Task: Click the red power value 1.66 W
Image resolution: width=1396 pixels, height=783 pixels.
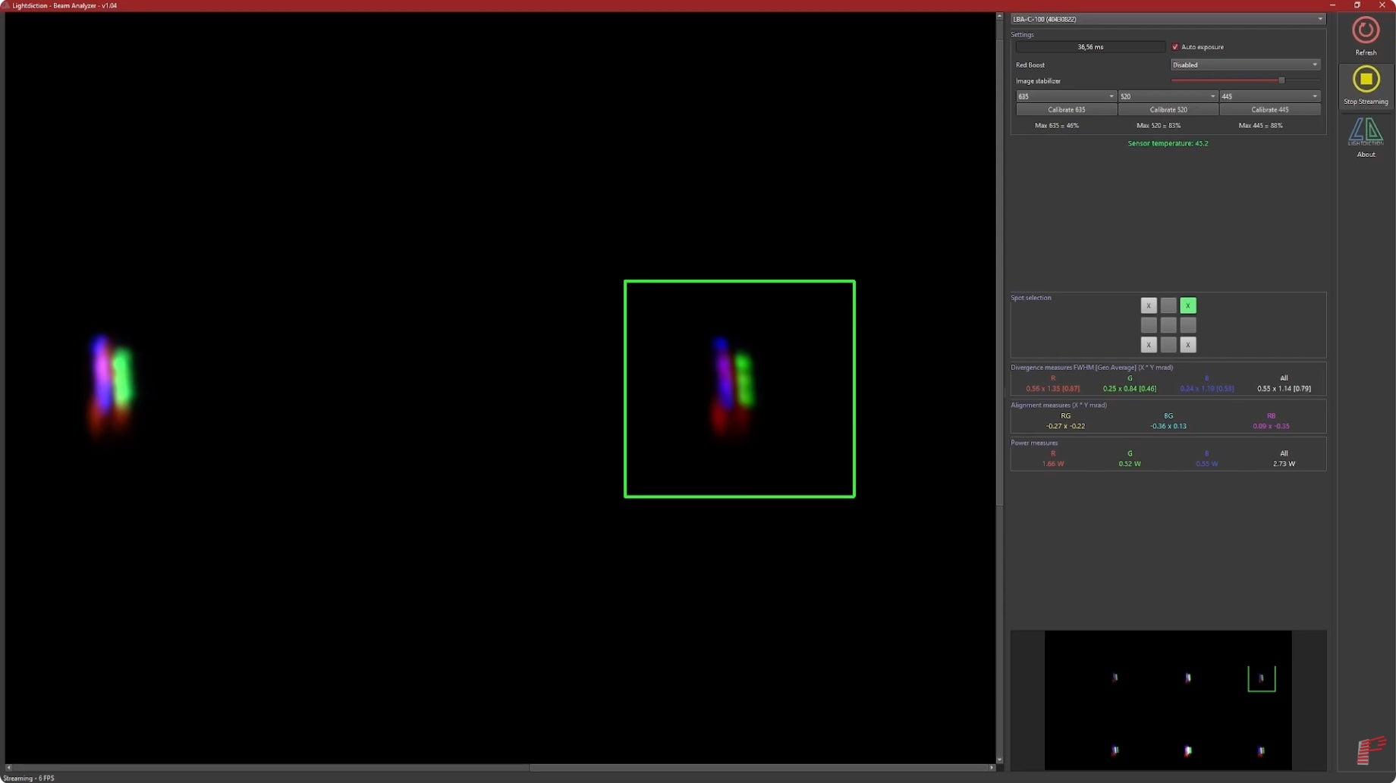Action: [1052, 464]
